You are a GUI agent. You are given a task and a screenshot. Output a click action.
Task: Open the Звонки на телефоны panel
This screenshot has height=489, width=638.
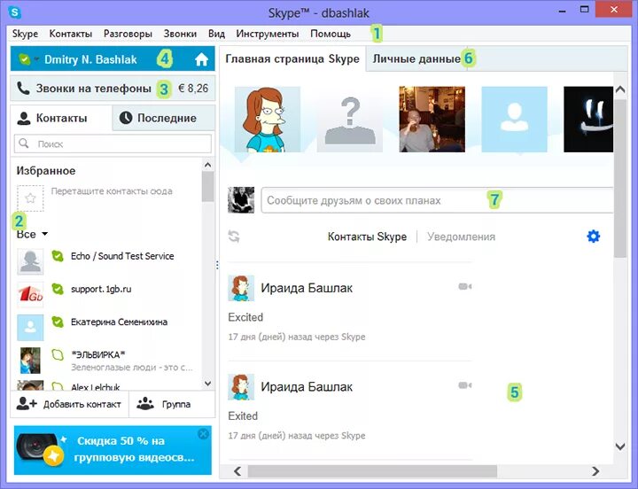(x=113, y=89)
